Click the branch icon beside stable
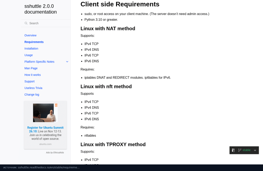 click(x=240, y=150)
